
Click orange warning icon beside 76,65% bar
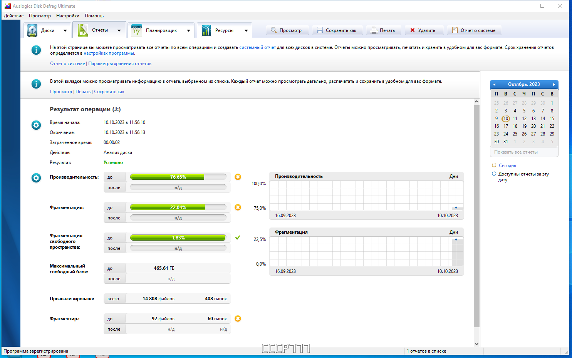tap(238, 177)
